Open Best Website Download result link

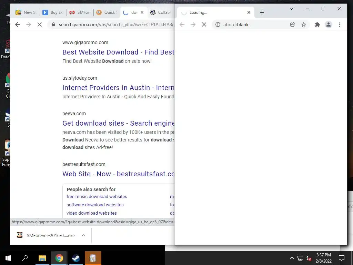tap(118, 52)
